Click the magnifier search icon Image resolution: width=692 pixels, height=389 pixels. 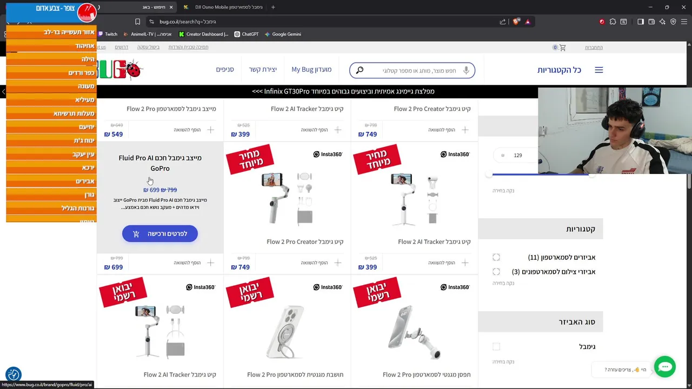360,70
